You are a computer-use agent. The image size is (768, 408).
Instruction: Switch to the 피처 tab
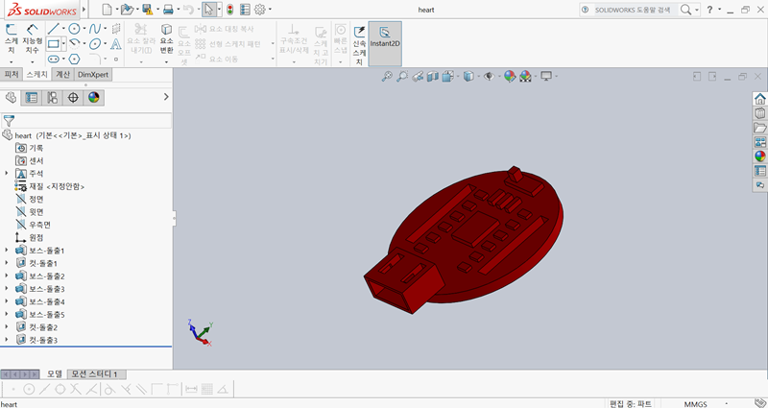(x=12, y=75)
